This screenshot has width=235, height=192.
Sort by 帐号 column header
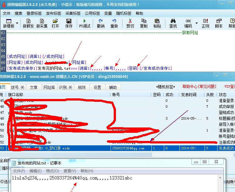(x=131, y=95)
